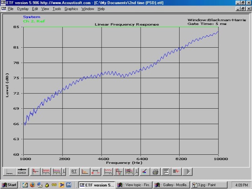Click the yellow link chain quick launch icon

point(54,185)
